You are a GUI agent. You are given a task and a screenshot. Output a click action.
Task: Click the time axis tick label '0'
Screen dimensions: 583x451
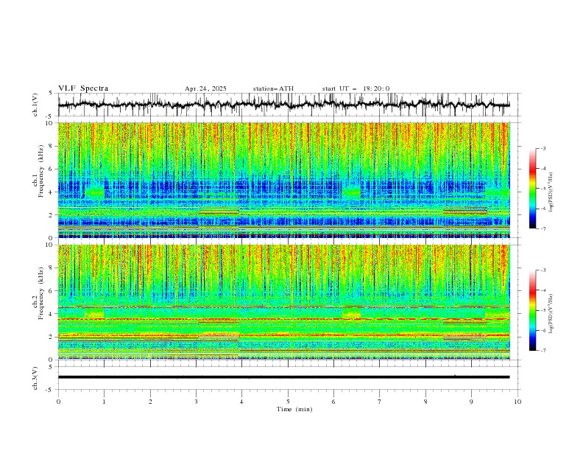[x=58, y=402]
